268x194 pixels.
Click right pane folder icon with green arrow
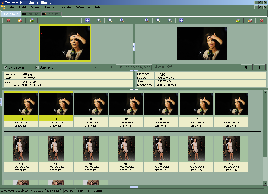tap(238, 20)
